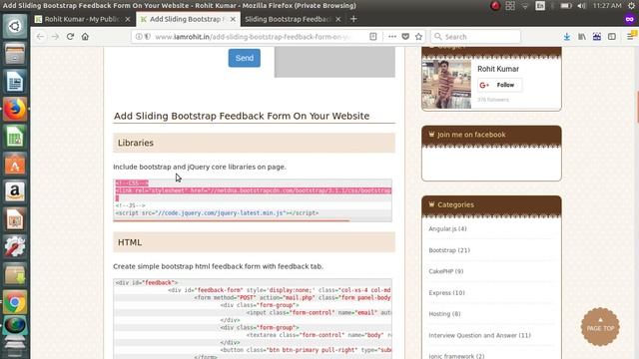The image size is (639, 359).
Task: Open battery indicator in top panel
Action: coord(566,6)
